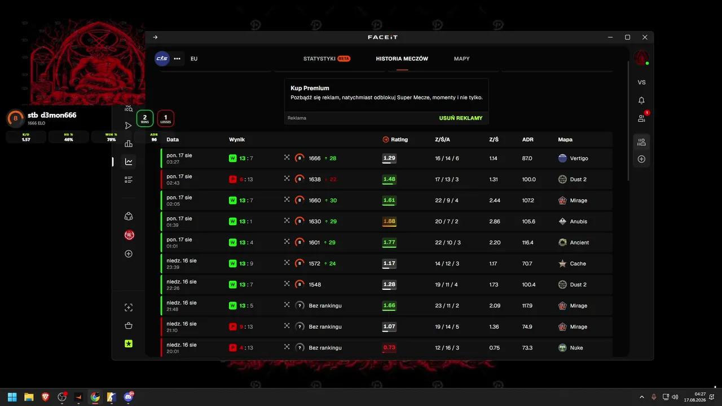Click the EU region label

(194, 59)
